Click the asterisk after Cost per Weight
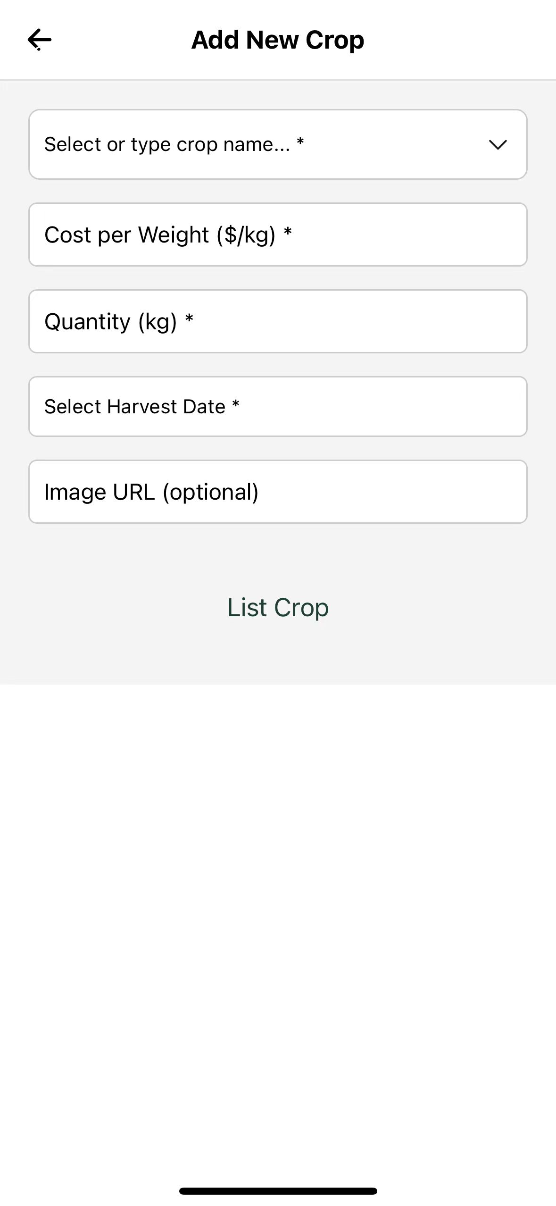 pos(288,232)
